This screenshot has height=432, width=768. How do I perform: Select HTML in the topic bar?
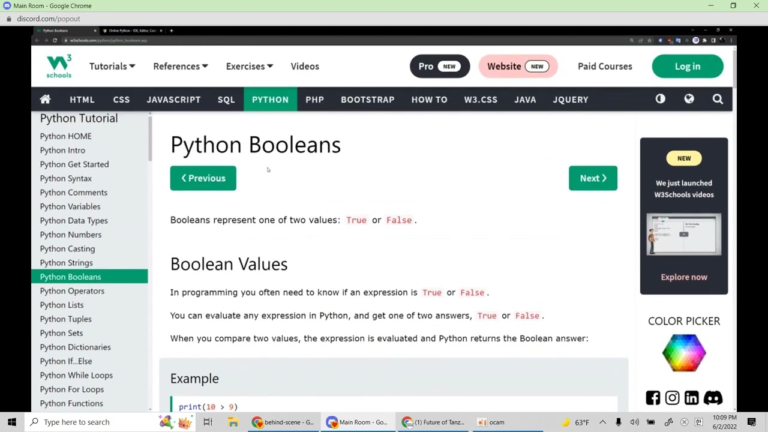(82, 99)
